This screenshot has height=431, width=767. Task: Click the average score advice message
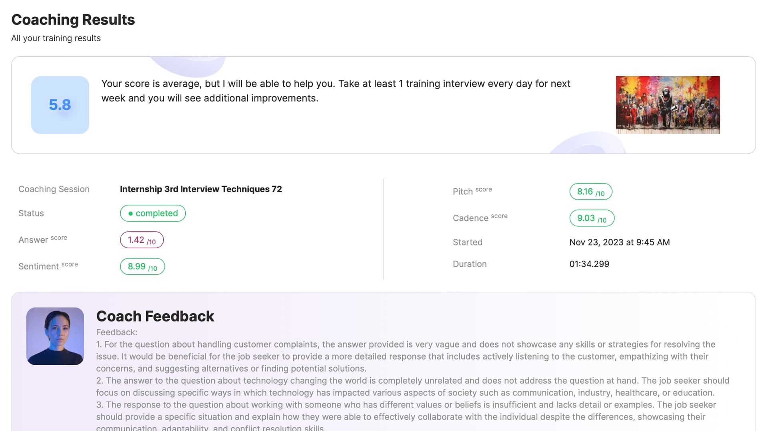[x=336, y=91]
